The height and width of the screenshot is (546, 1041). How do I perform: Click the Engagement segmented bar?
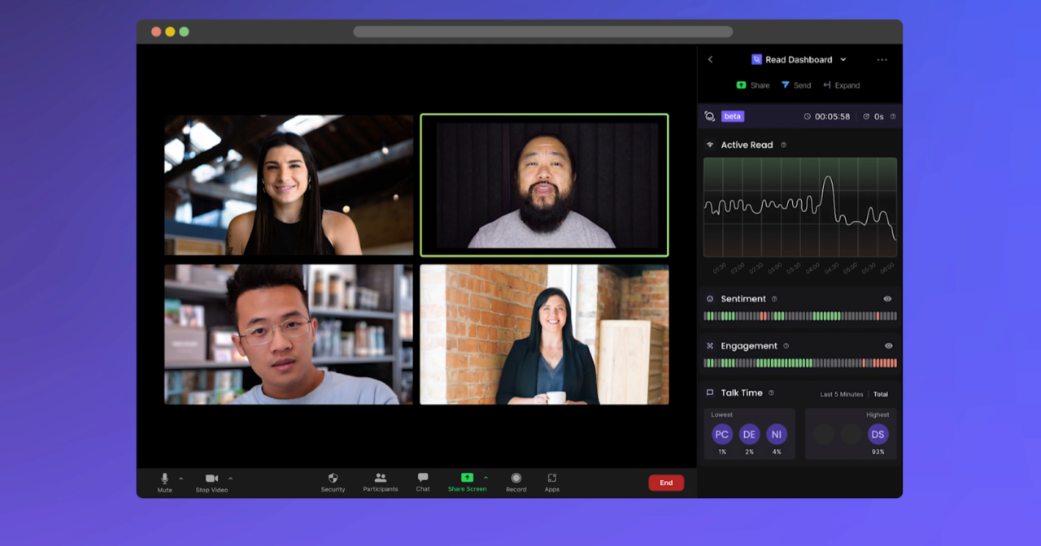click(x=800, y=363)
